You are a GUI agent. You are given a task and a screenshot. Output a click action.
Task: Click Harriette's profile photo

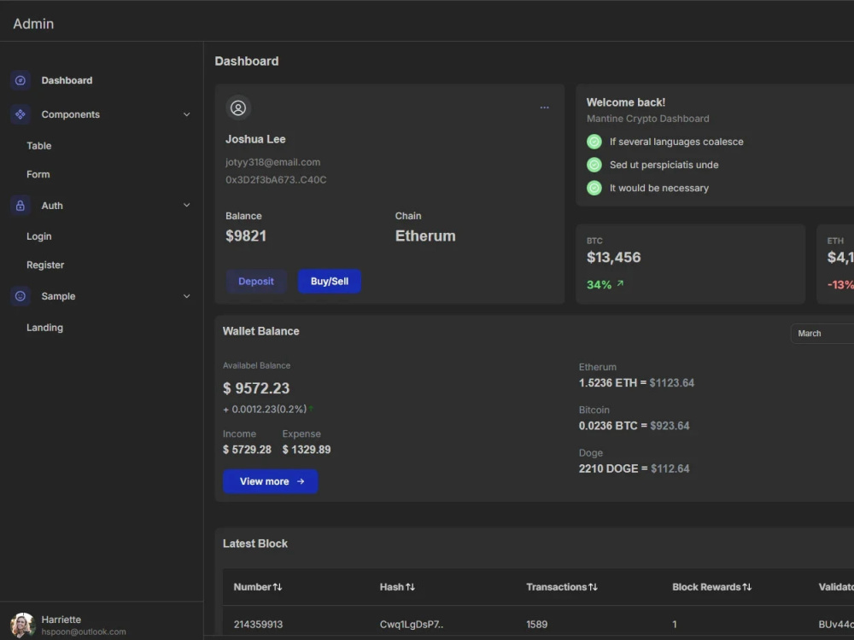tap(22, 625)
